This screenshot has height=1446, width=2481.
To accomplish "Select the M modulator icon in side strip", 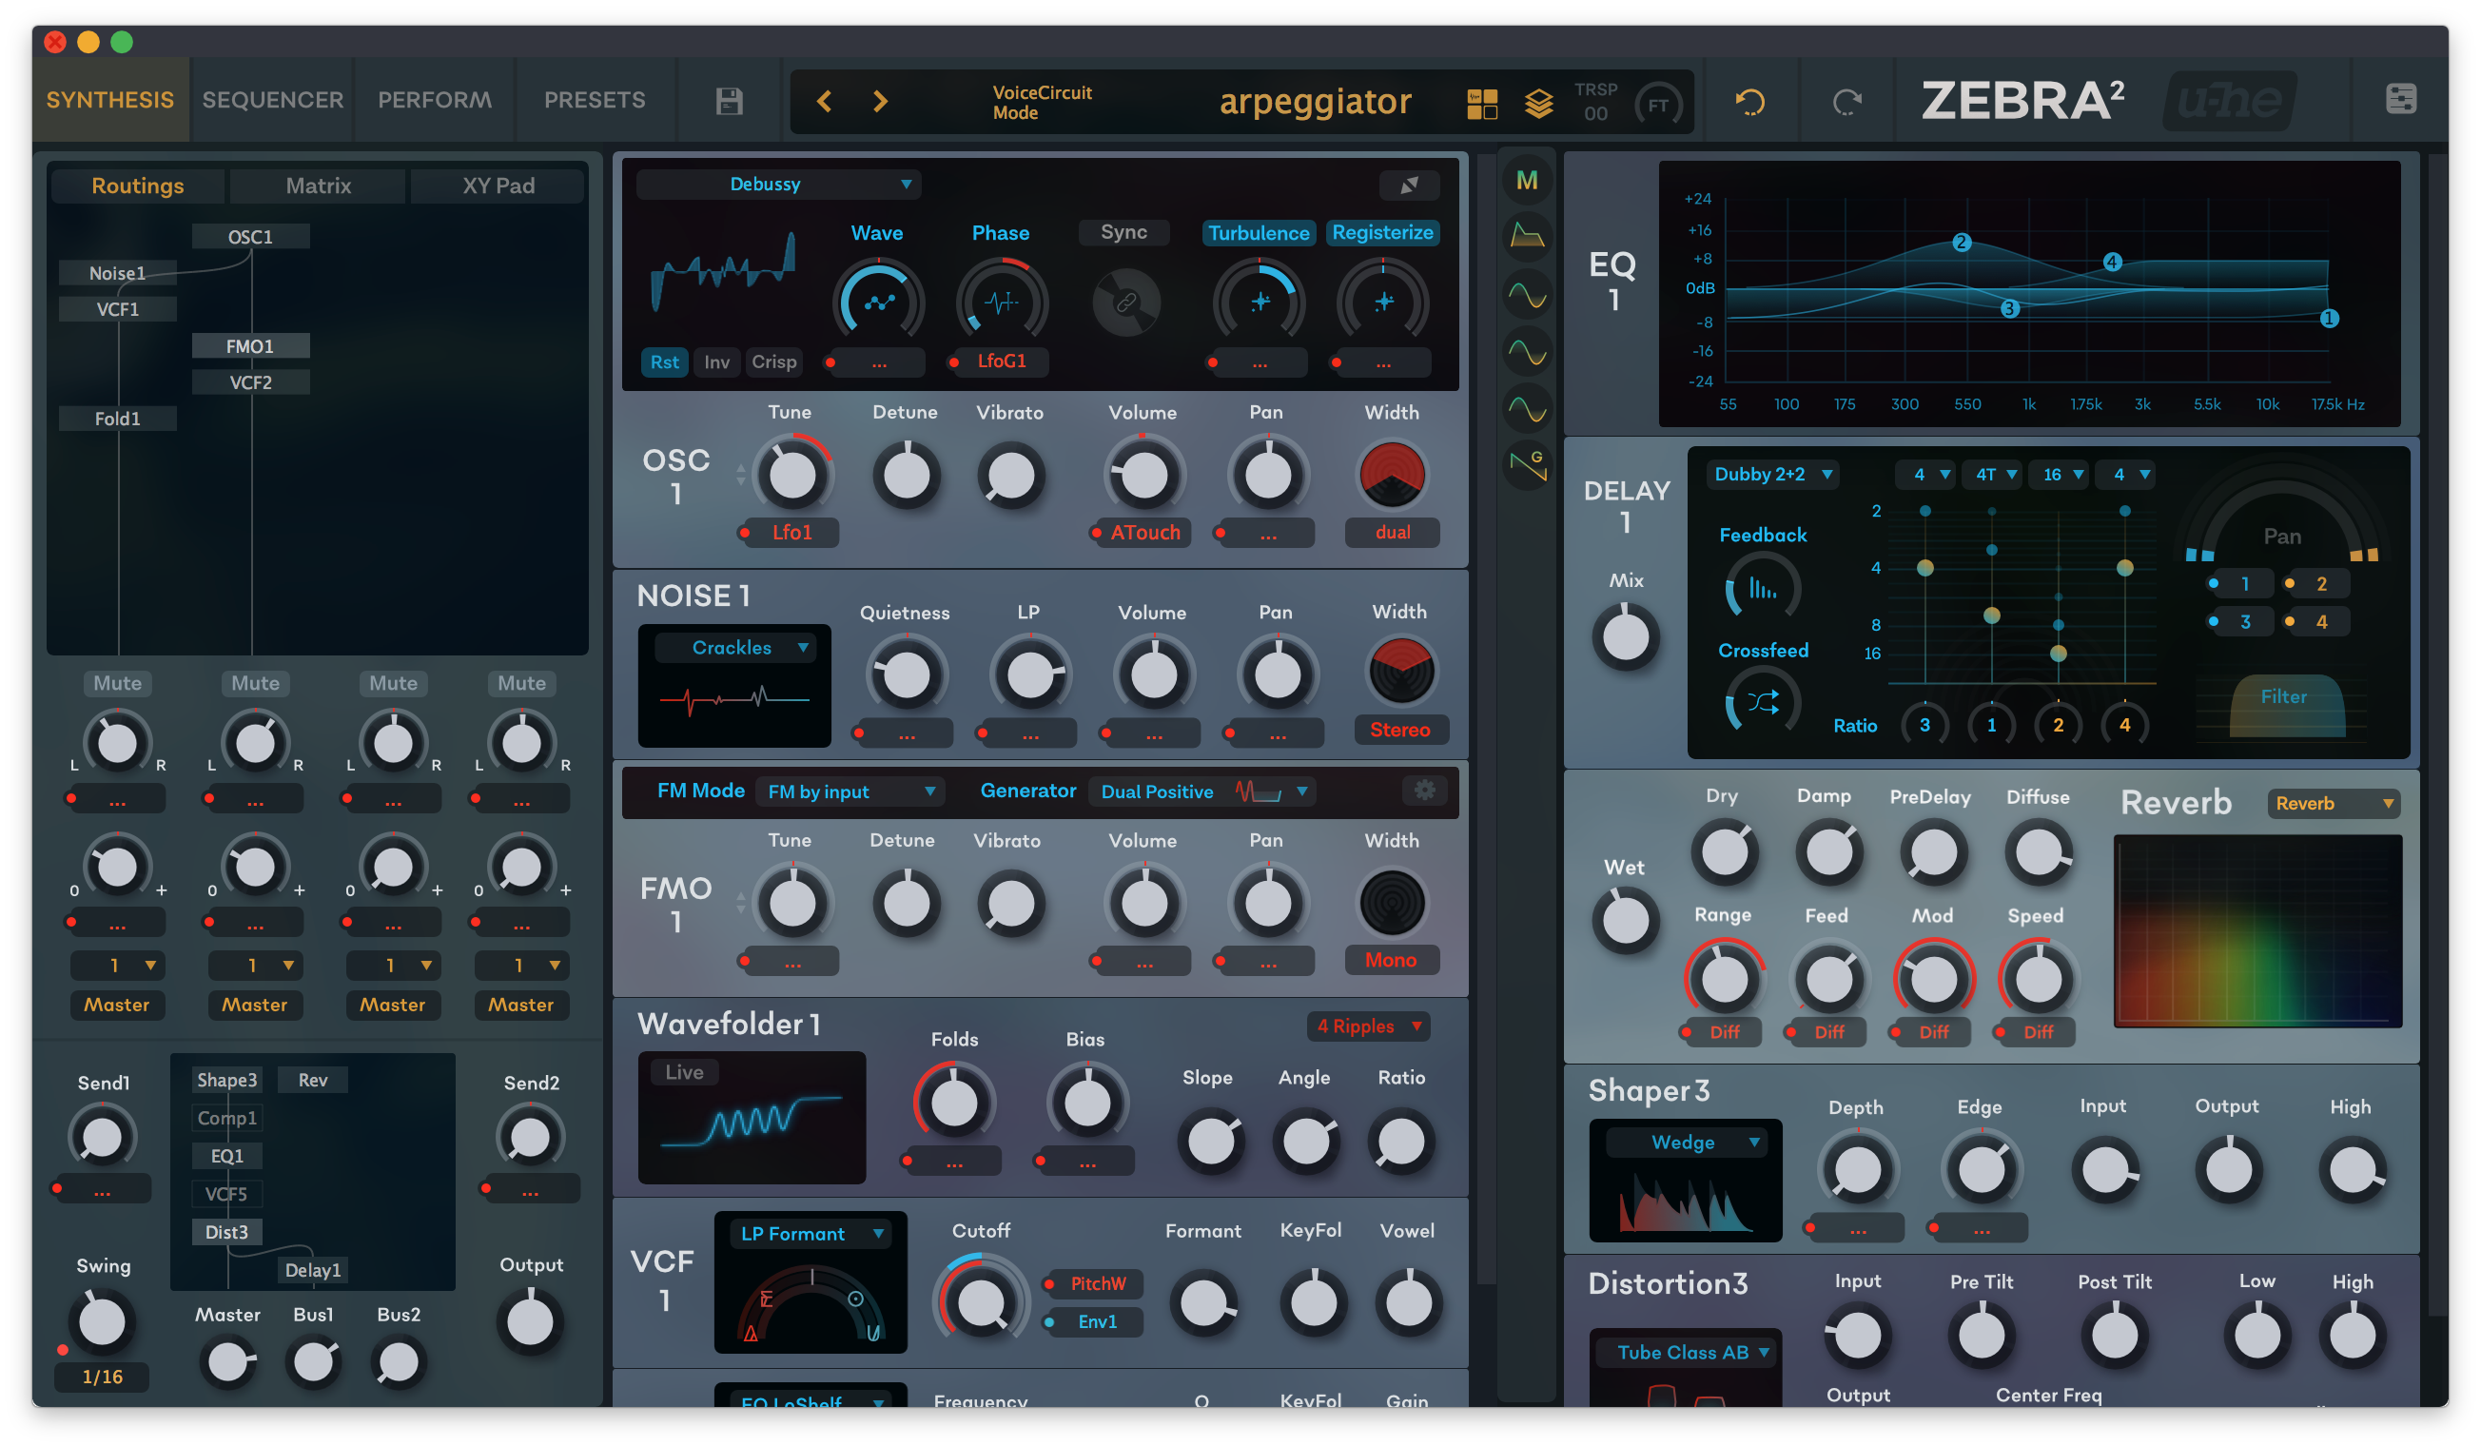I will pyautogui.click(x=1526, y=180).
